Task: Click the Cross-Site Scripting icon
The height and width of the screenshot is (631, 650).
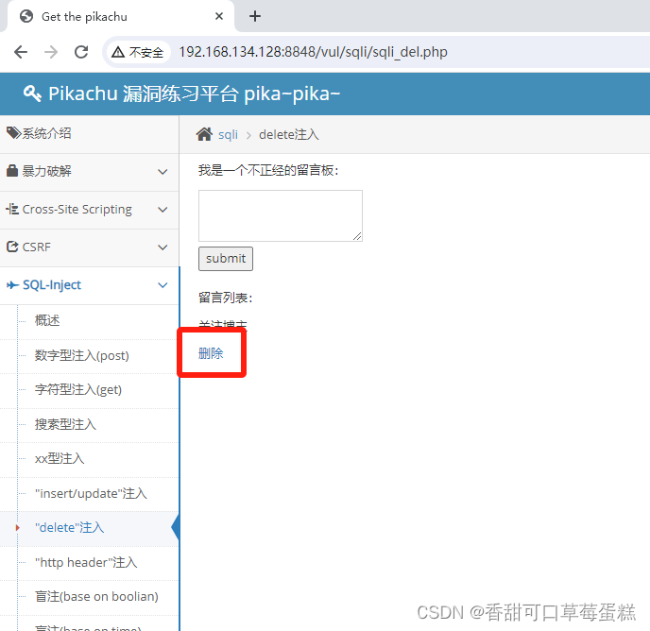Action: pyautogui.click(x=12, y=209)
